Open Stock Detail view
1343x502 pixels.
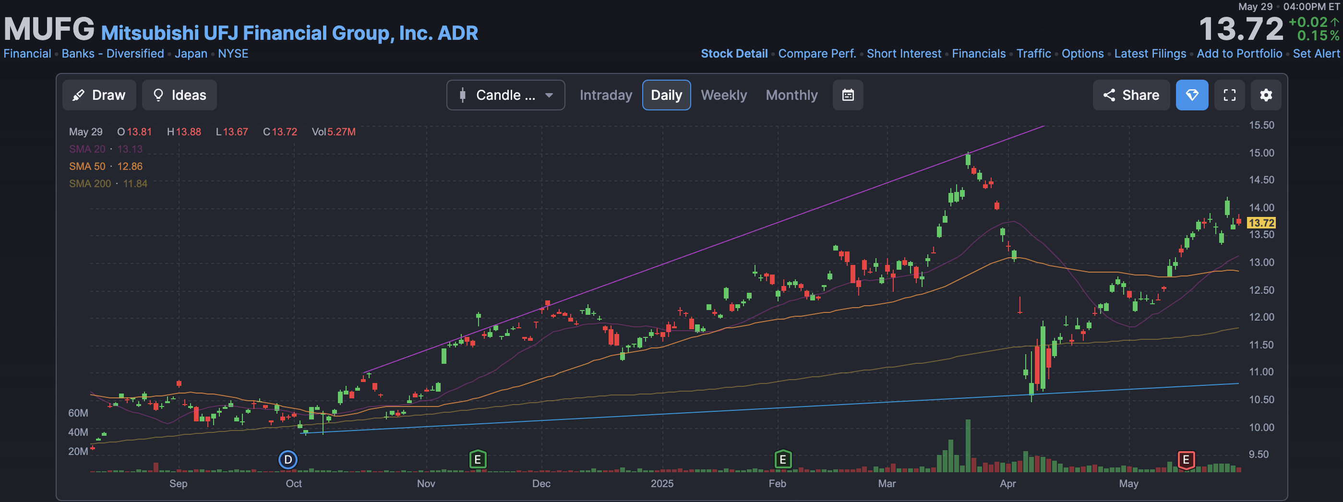coord(734,54)
